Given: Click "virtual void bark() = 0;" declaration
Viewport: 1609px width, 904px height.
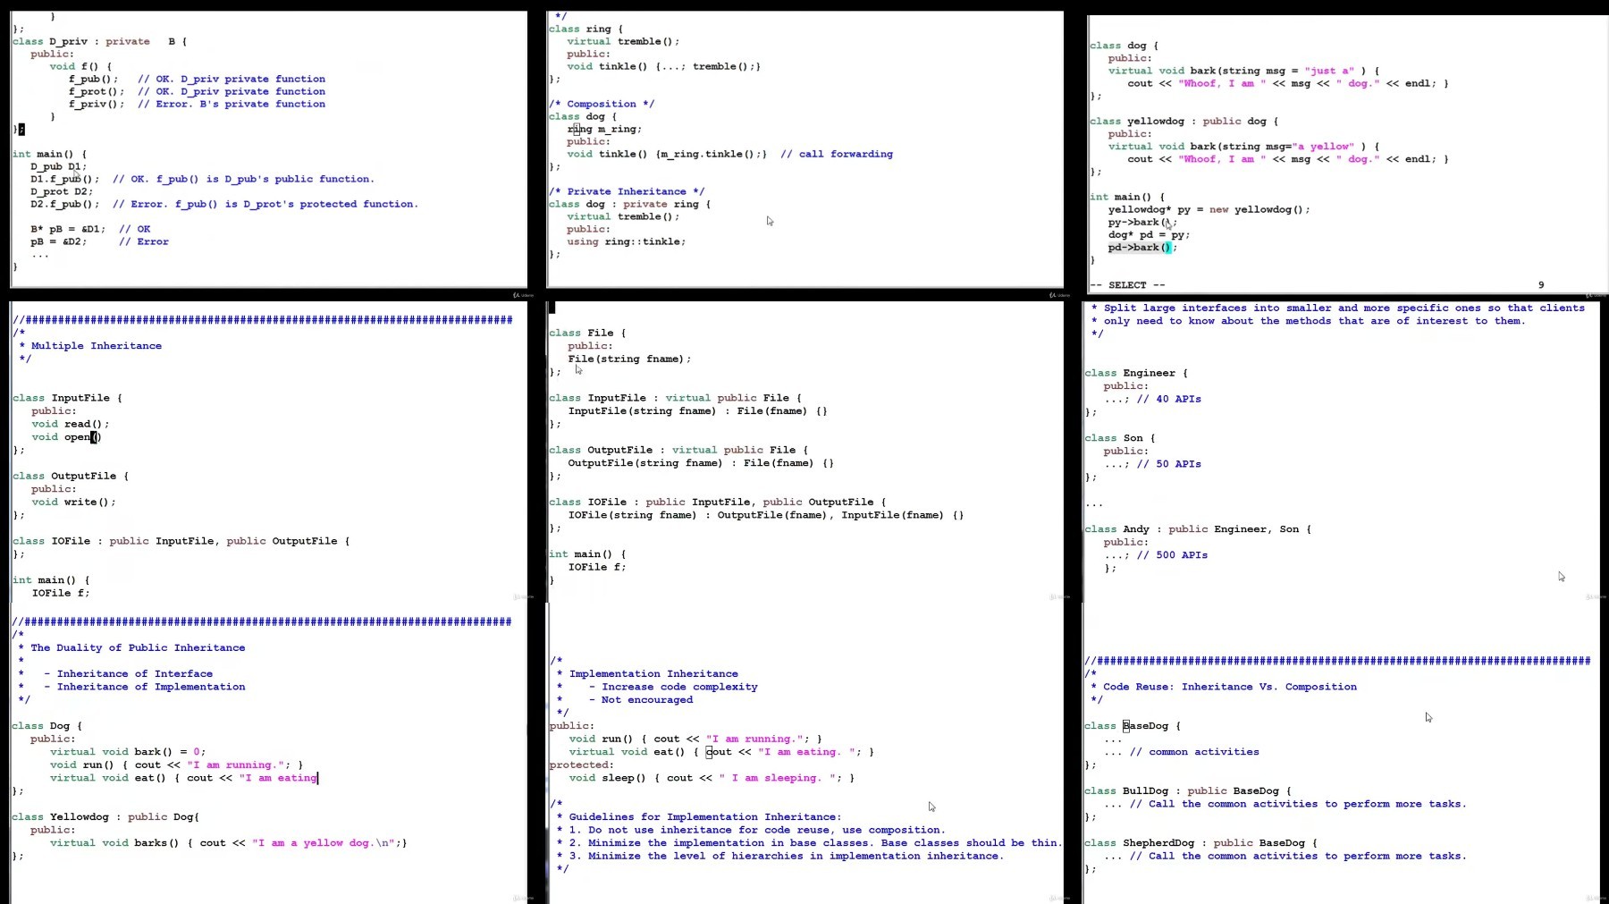Looking at the screenshot, I should pos(128,752).
